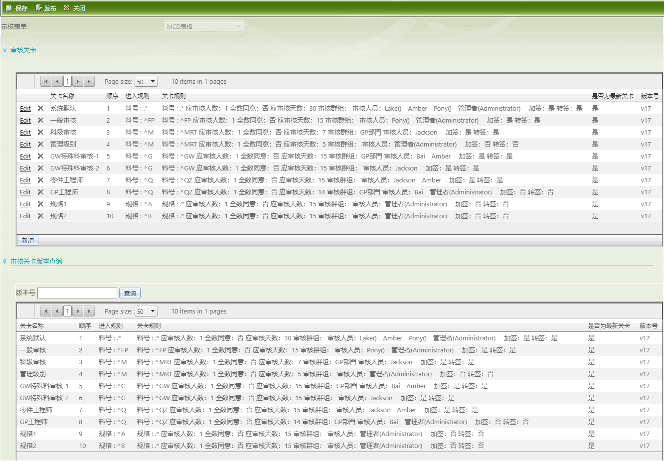Viewport: 664px width, 461px height.
Task: Click the 保存 save toolbar button
Action: (16, 8)
